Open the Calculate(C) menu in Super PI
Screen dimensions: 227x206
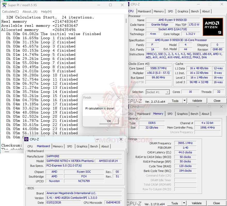tap(10, 12)
